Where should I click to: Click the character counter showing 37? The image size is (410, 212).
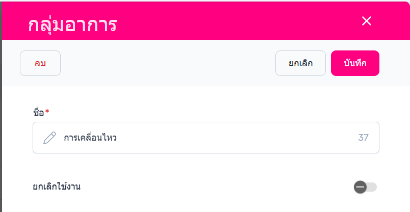tap(363, 138)
